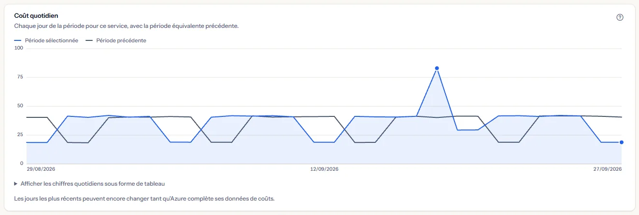Open the help icon for Coût quotidien
639x215 pixels.
(620, 17)
